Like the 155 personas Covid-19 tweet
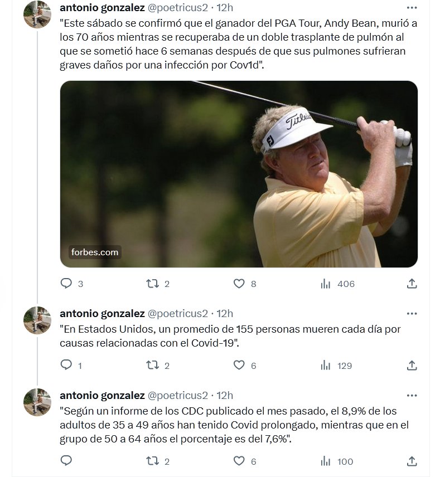 239,366
